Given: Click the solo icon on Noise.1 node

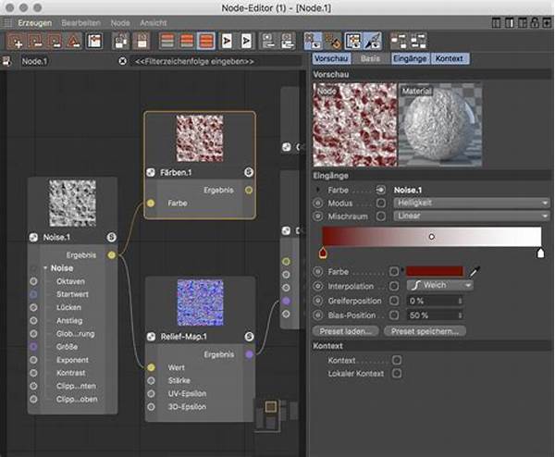Looking at the screenshot, I should [111, 238].
